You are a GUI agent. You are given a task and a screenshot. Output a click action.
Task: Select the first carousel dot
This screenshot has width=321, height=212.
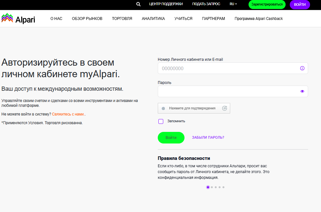[208, 187]
